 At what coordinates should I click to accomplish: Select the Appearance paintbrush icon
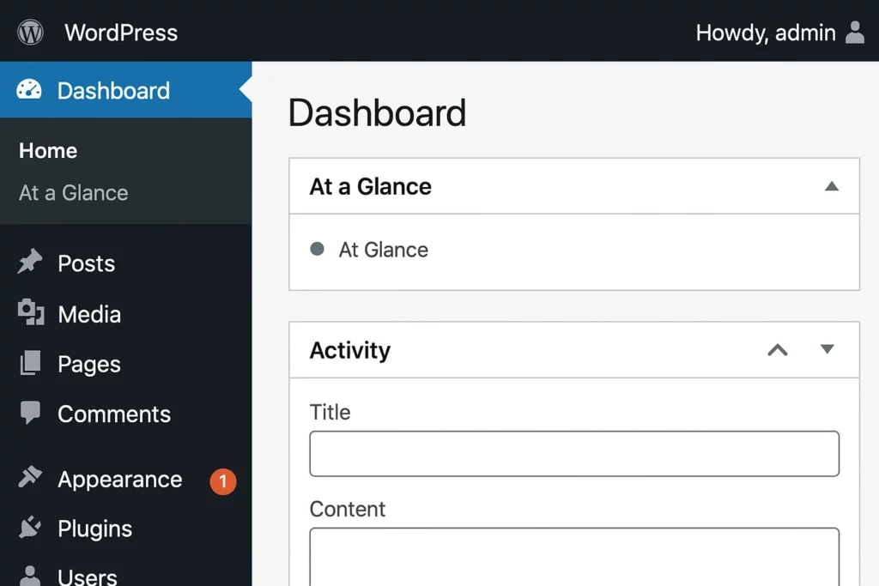tap(31, 479)
